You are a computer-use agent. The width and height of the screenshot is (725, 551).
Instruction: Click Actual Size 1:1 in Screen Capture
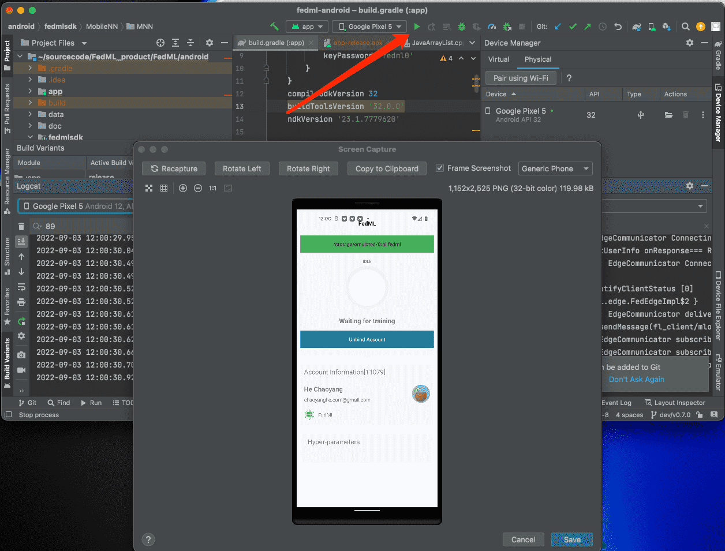tap(213, 188)
